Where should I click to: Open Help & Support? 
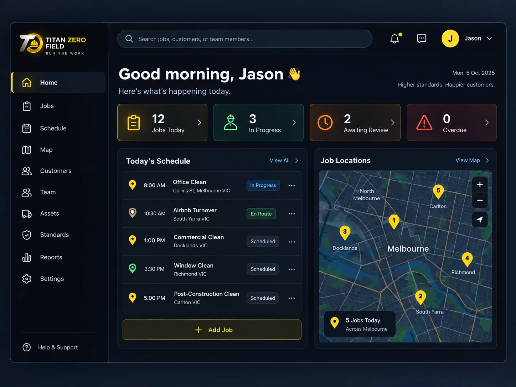click(x=50, y=347)
